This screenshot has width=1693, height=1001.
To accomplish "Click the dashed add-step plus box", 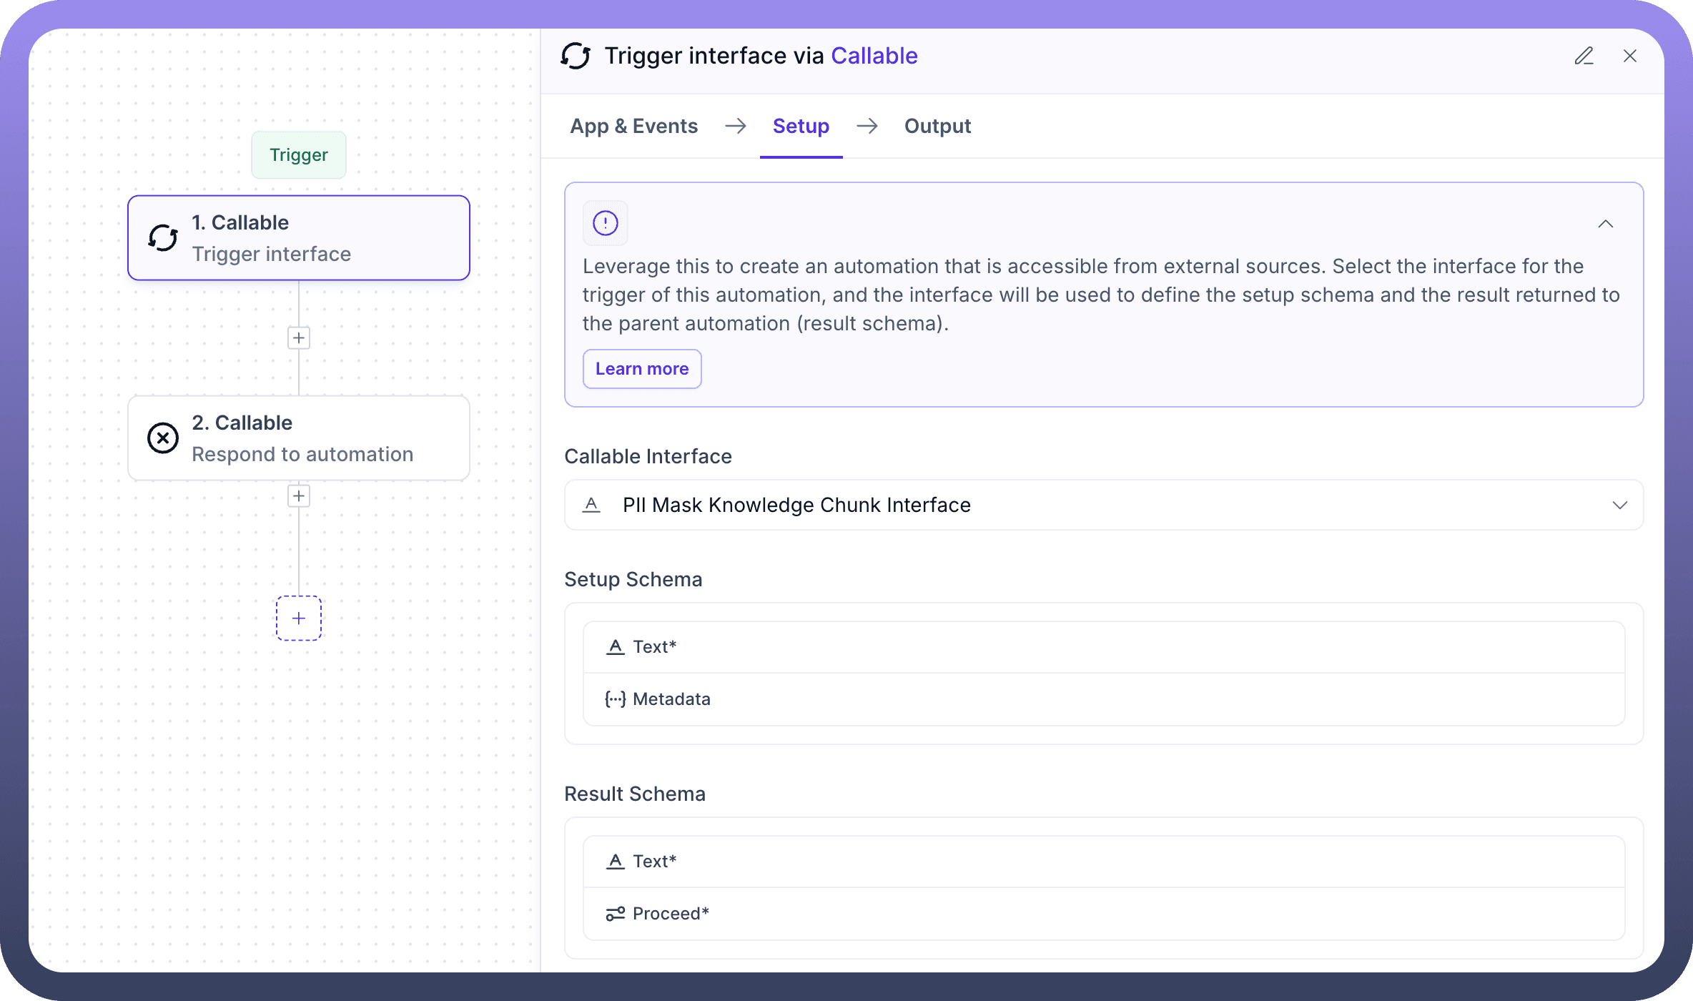I will click(299, 618).
